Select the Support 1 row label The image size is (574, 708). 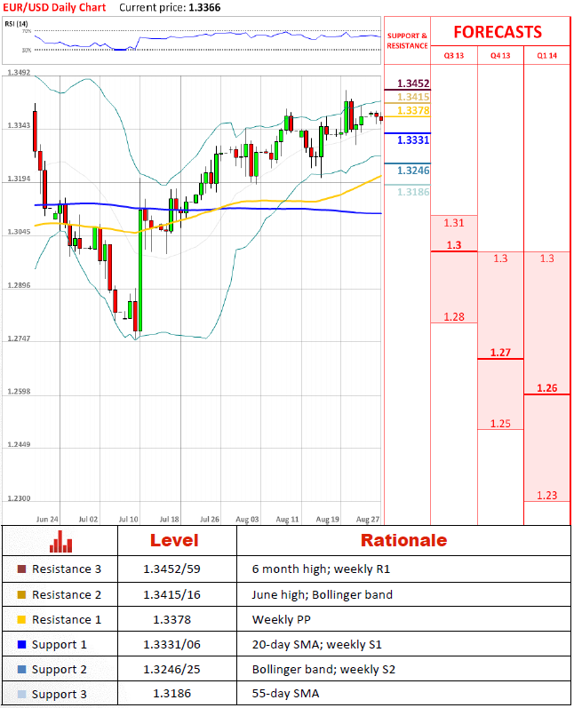tap(60, 645)
